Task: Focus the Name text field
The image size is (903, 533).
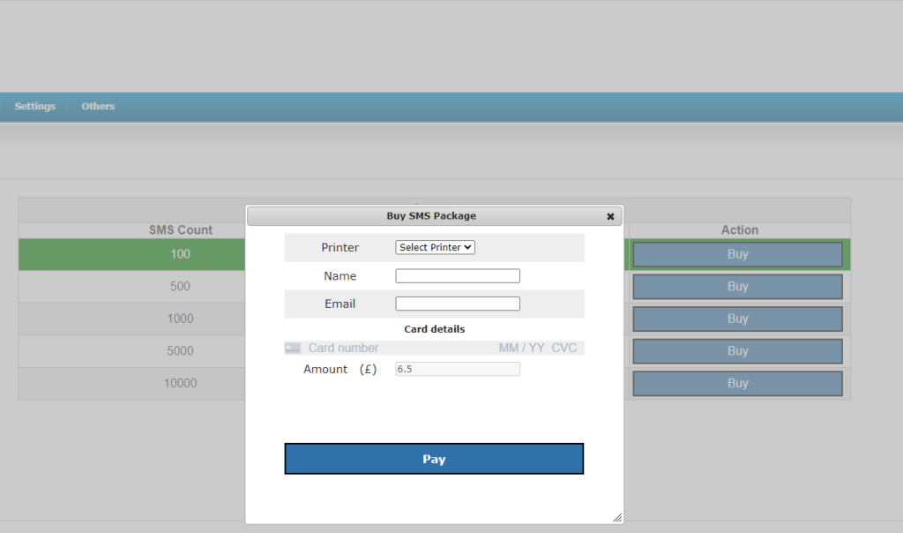Action: [x=458, y=276]
